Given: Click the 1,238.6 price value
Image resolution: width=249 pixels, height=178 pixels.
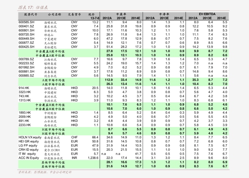Looking at the screenshot, I should [93, 158].
